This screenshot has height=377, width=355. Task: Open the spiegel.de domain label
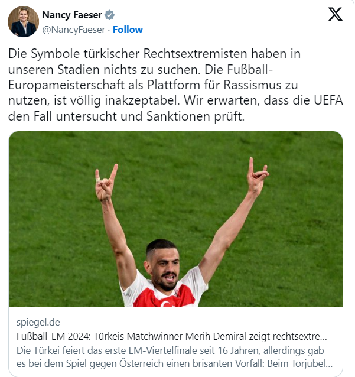38,323
